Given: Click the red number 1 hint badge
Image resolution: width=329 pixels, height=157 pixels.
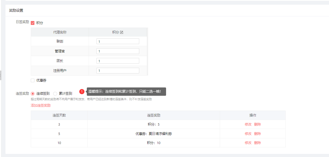Looking at the screenshot, I should coord(82,92).
